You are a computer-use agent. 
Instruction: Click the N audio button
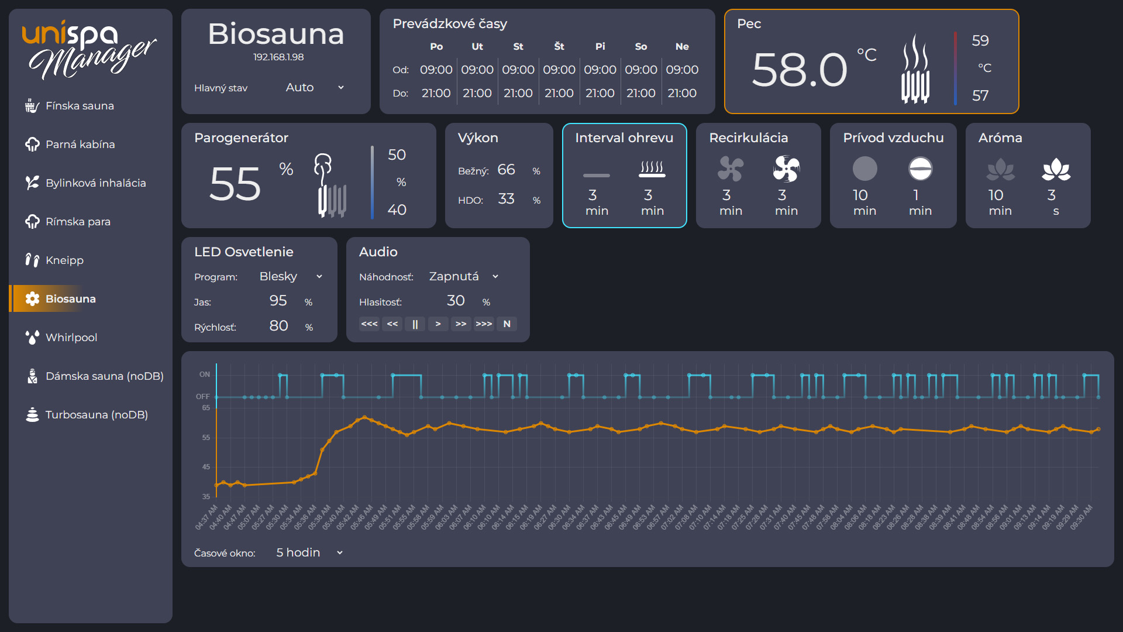pos(507,324)
